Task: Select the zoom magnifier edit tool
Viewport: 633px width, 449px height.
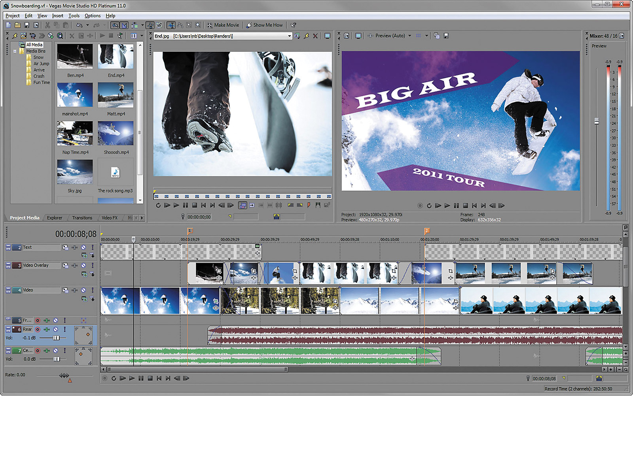Action: coord(198,25)
